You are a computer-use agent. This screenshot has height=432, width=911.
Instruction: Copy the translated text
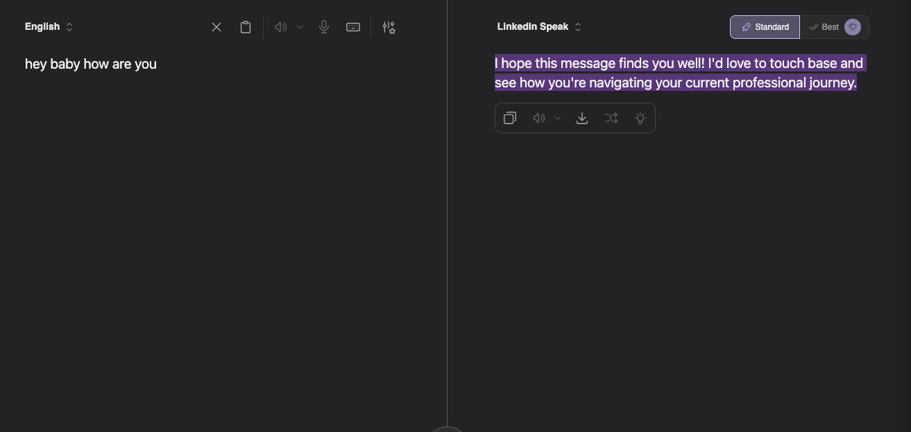click(510, 118)
